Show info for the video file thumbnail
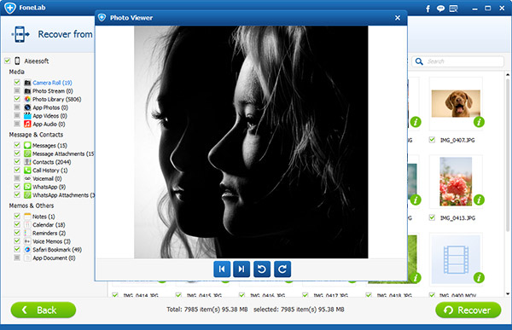The width and height of the screenshot is (512, 330). pyautogui.click(x=479, y=278)
